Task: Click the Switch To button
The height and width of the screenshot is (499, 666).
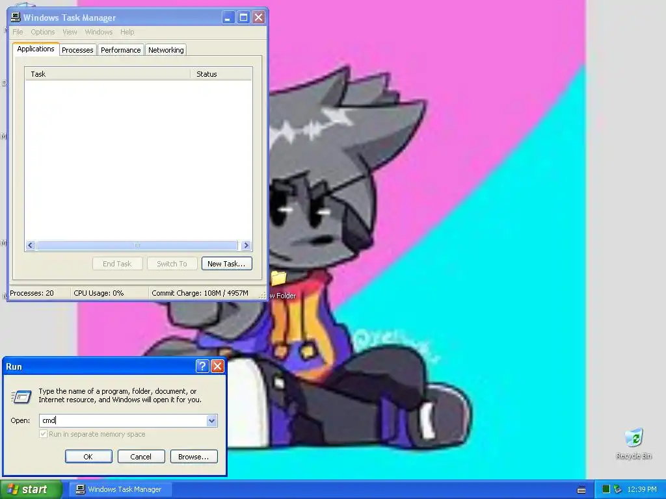Action: (172, 264)
